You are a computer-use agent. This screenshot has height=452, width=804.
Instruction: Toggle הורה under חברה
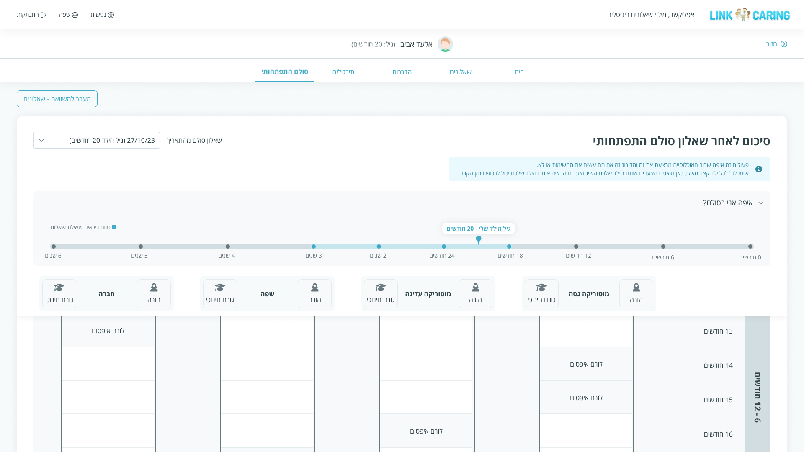pyautogui.click(x=154, y=294)
